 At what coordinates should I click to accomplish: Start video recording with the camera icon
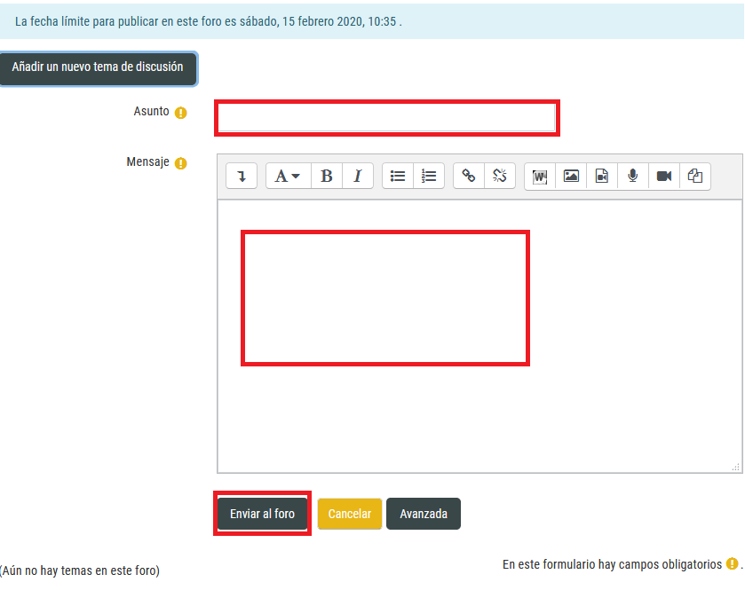coord(664,176)
